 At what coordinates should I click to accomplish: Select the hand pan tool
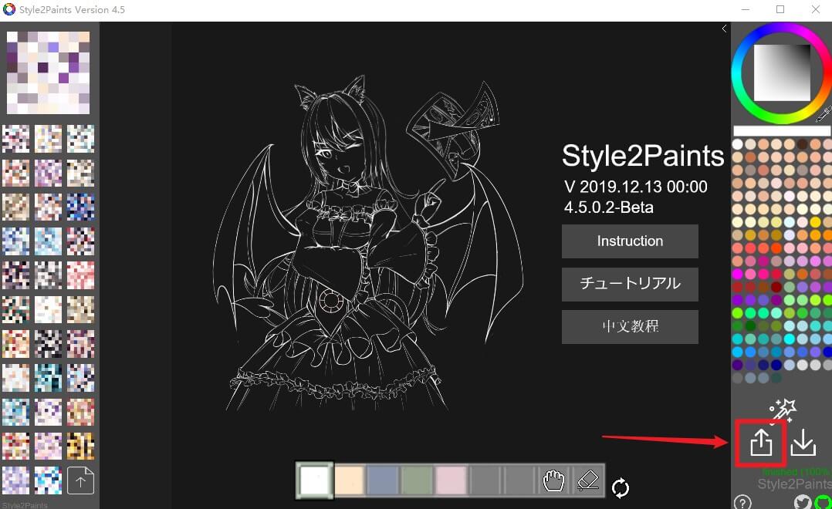553,480
